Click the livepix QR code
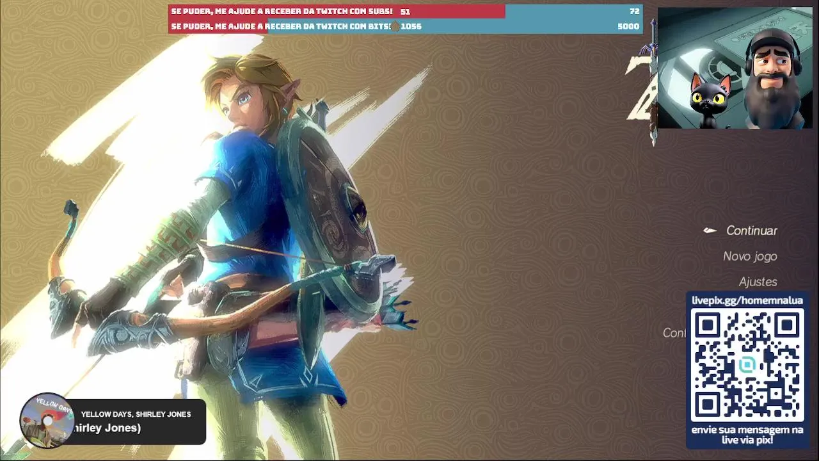The width and height of the screenshot is (819, 461). [x=747, y=364]
